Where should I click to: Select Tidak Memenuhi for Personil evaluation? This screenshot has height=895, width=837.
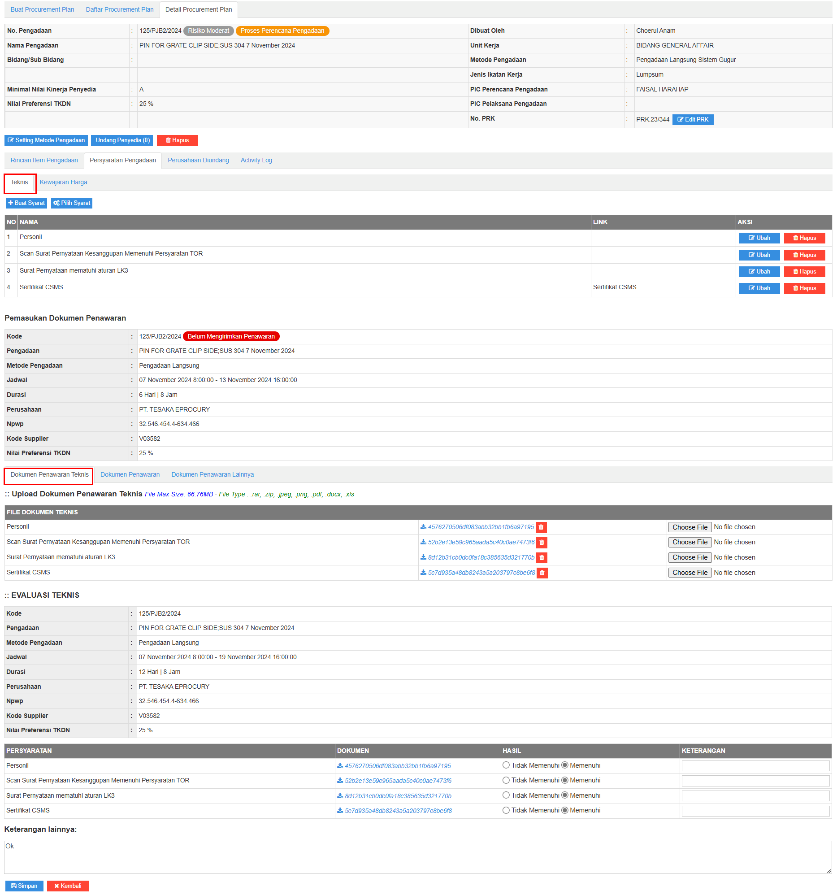pos(506,765)
